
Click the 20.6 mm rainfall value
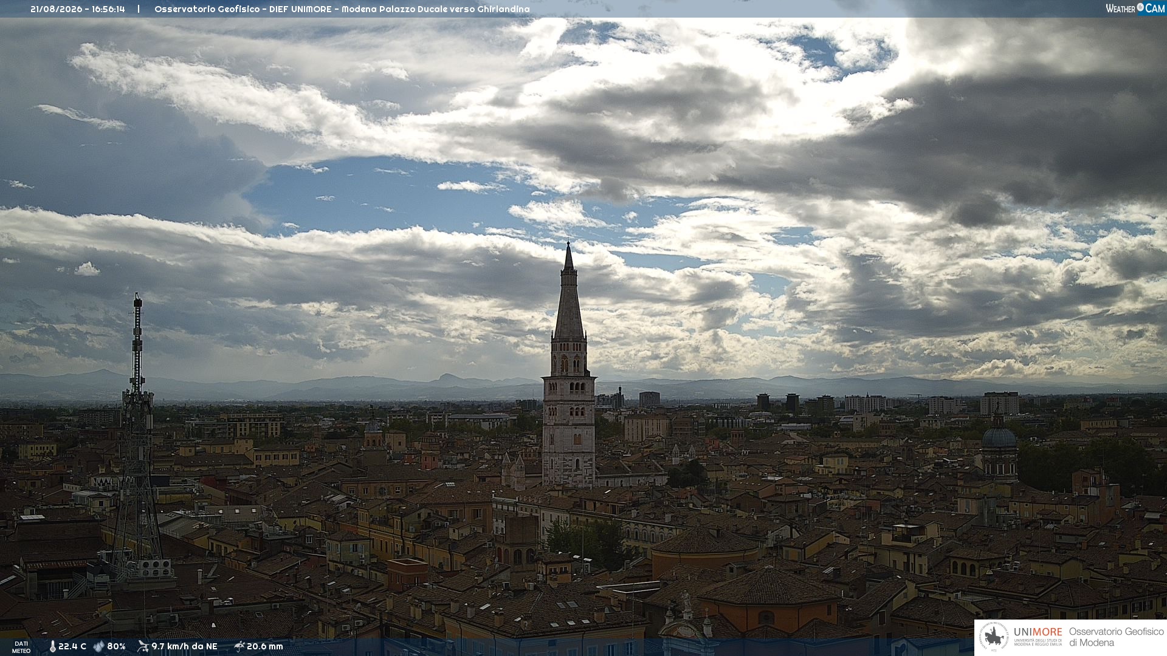(x=265, y=646)
